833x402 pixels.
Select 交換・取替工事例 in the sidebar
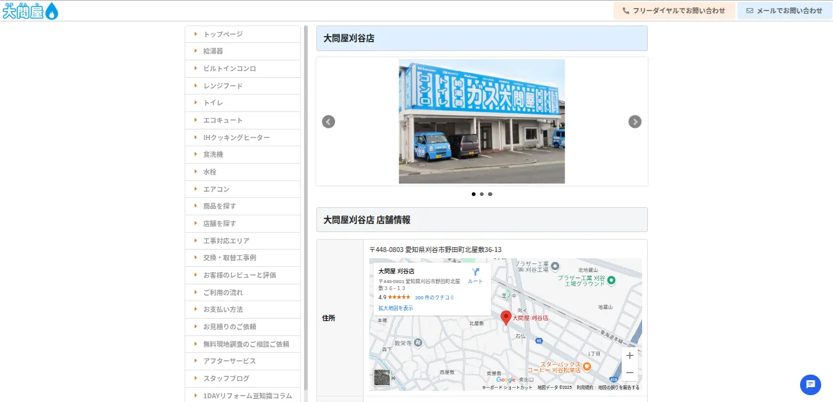click(x=242, y=258)
